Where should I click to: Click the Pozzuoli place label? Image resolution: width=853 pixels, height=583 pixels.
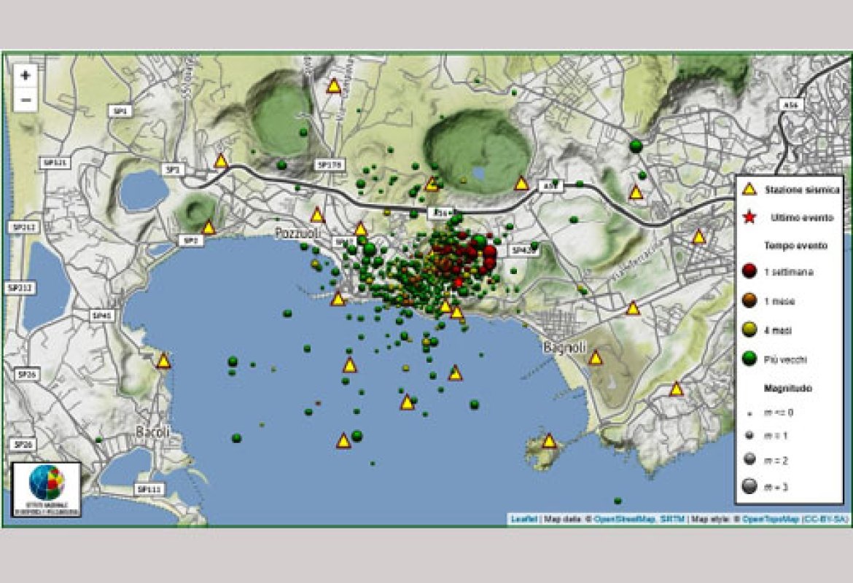tap(299, 232)
